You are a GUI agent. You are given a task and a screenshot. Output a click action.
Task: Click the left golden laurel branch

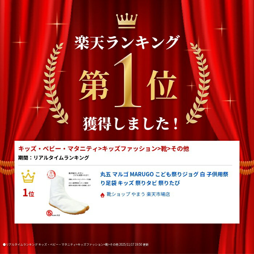[56, 83]
